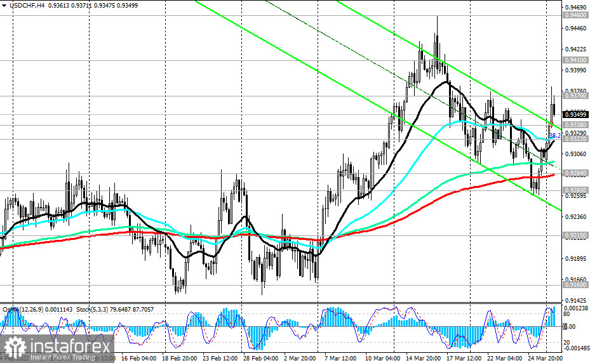
Task: Click the 10 Mar 04:00 time label
Action: pyautogui.click(x=383, y=358)
